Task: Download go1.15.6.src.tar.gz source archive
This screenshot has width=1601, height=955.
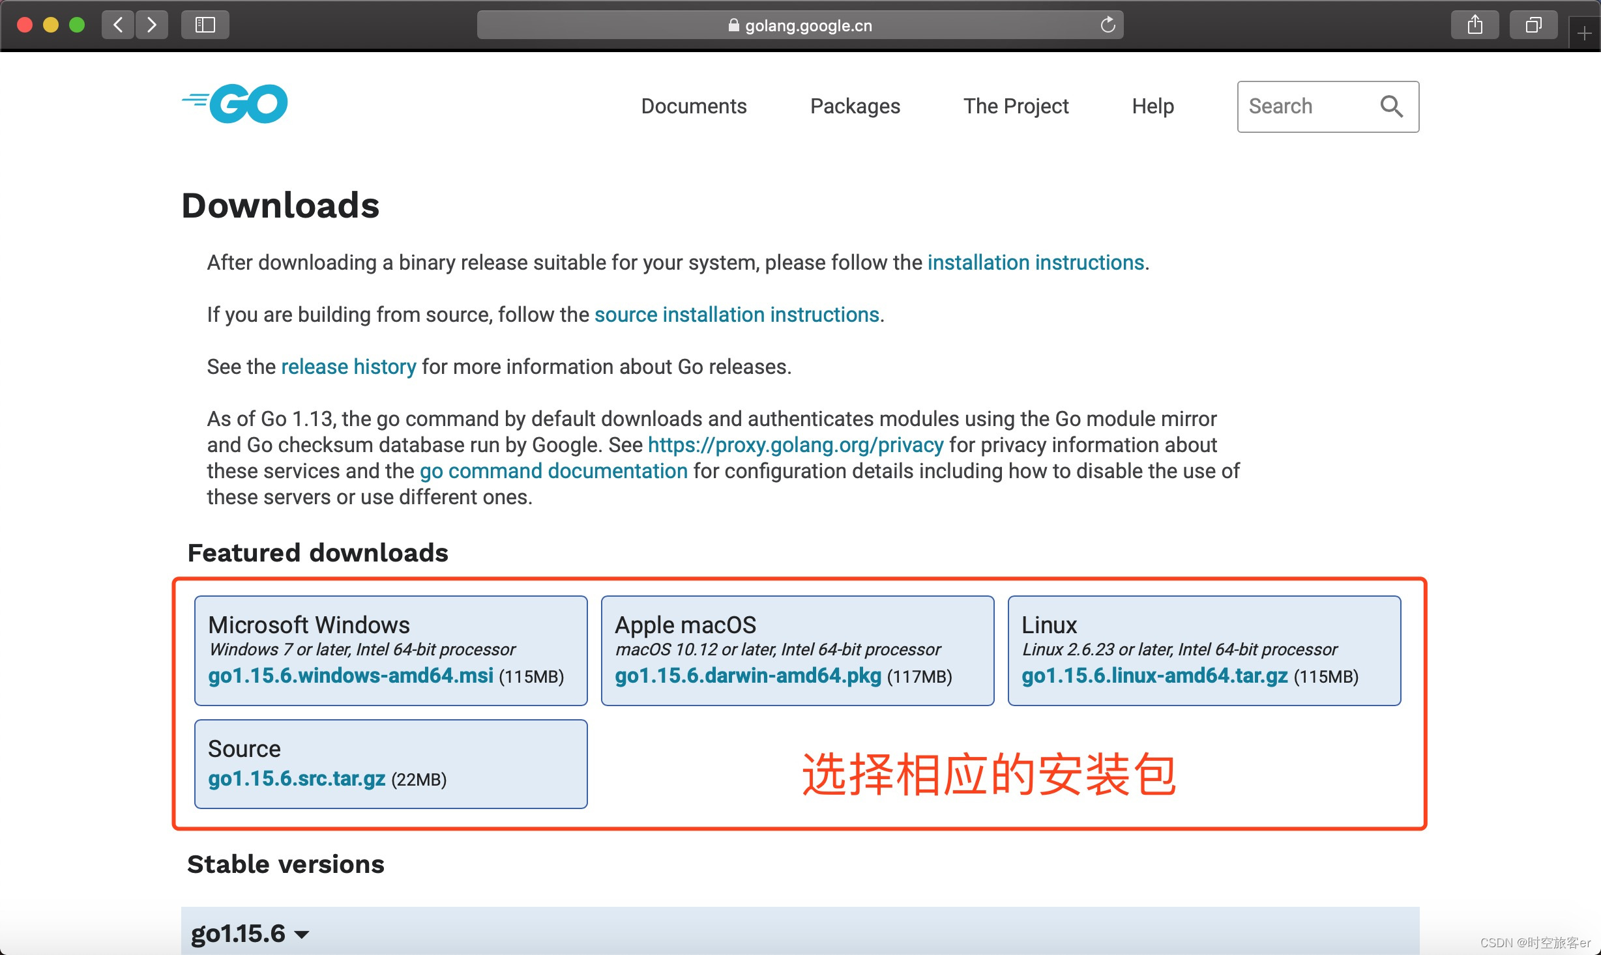Action: click(297, 778)
